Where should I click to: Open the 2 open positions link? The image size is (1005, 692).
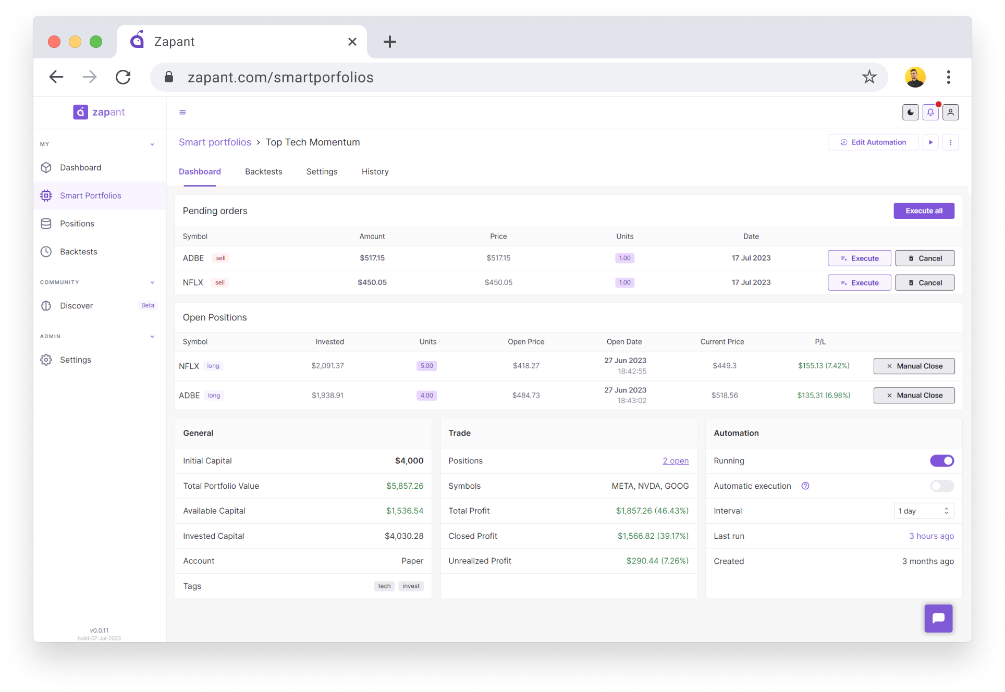point(675,461)
